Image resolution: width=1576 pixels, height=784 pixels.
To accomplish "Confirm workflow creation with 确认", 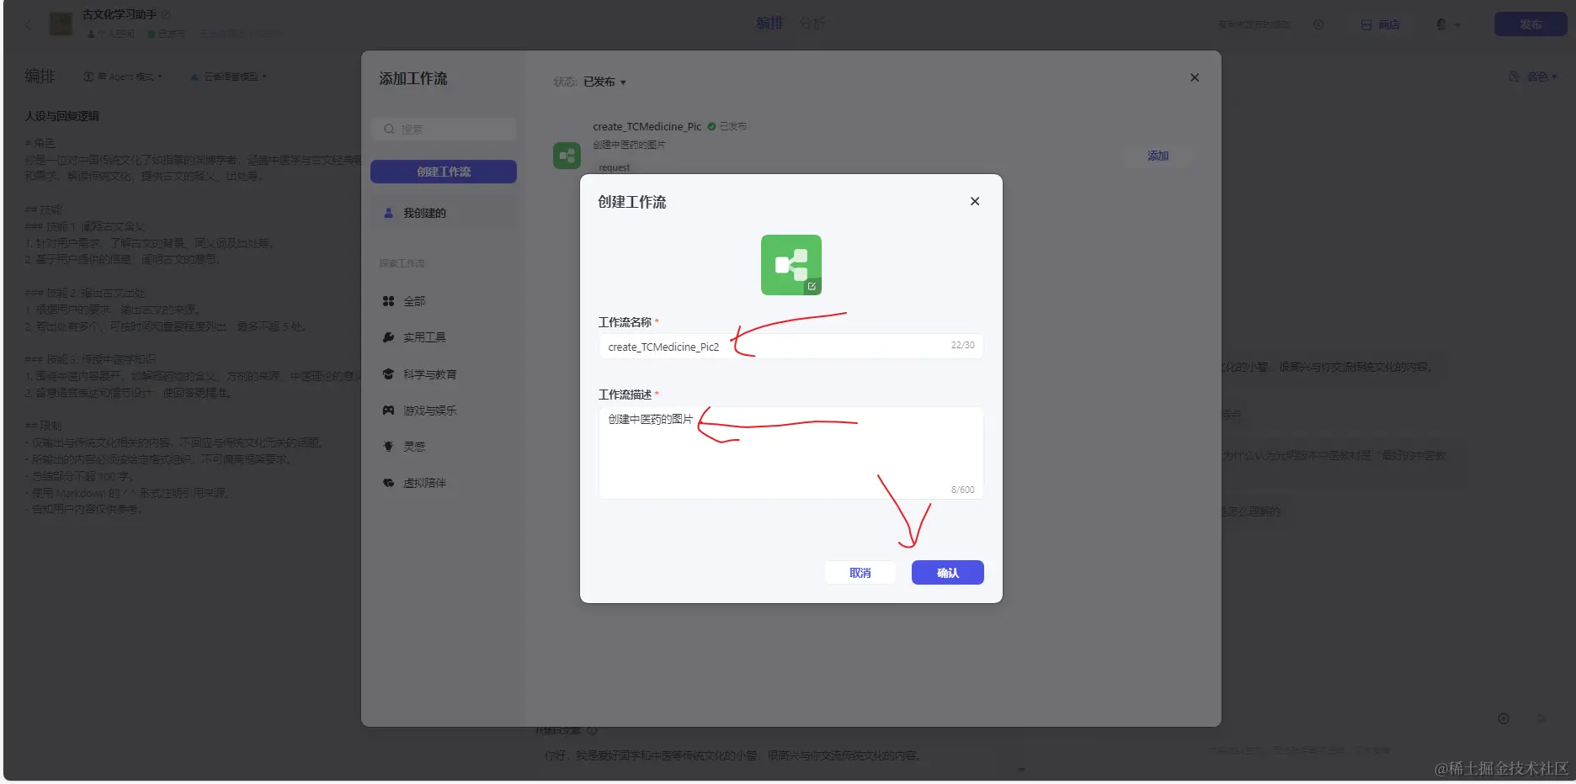I will click(x=947, y=573).
